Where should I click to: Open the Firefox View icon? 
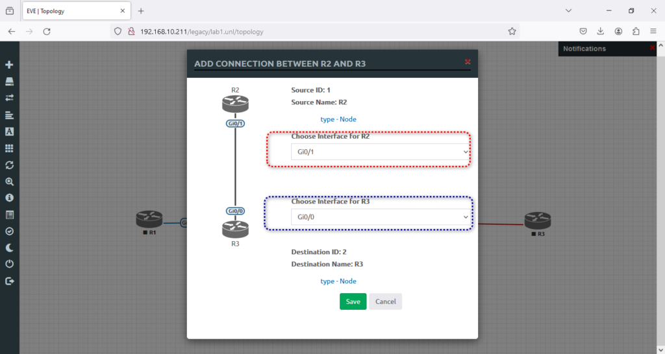[10, 11]
